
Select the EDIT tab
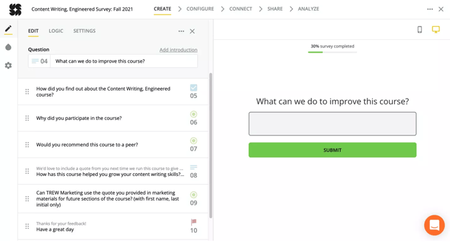33,31
